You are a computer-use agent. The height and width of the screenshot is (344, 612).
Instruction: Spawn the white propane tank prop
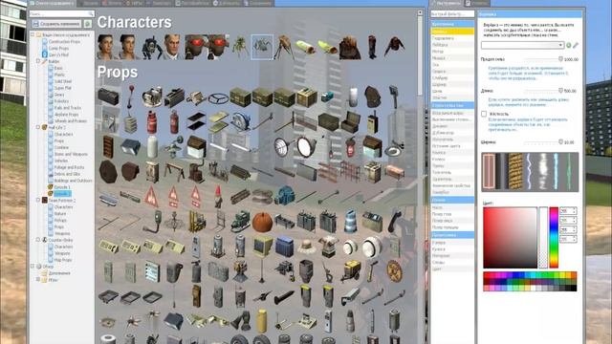point(152,147)
